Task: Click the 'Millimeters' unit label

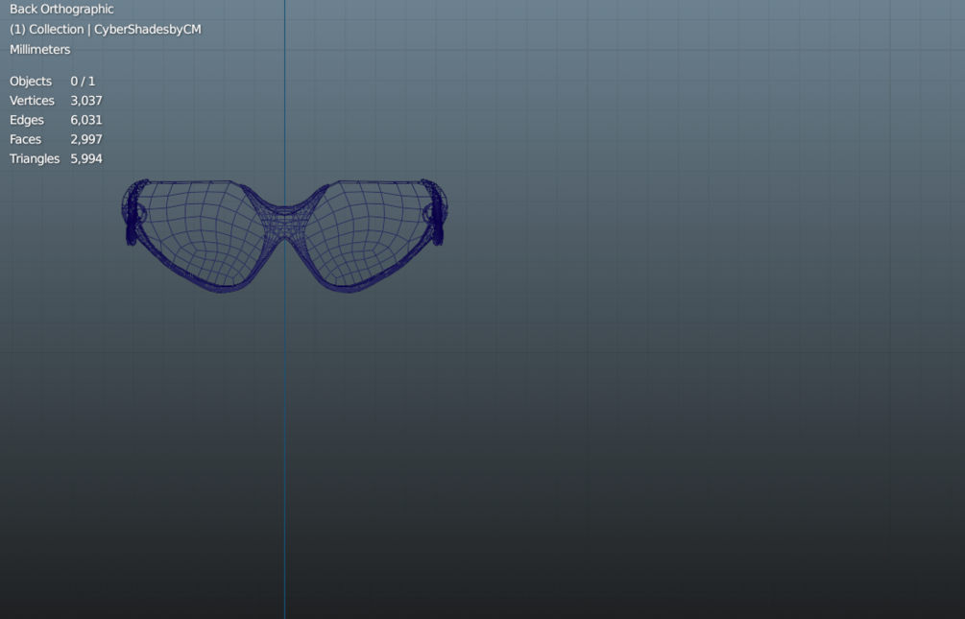Action: tap(40, 50)
